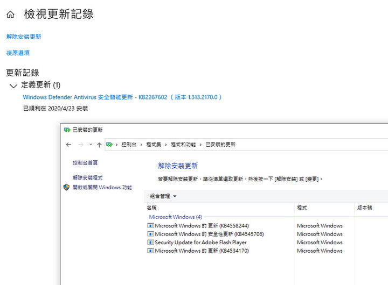Open Windows Defender Antivirus KB2267602 update link
Screen dimensions: 388x285
pyautogui.click(x=122, y=97)
